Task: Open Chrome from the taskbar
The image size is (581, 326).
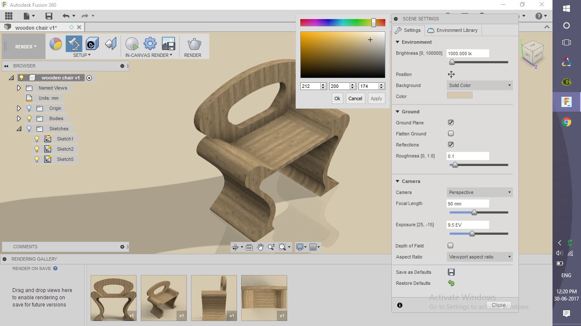Action: point(567,122)
